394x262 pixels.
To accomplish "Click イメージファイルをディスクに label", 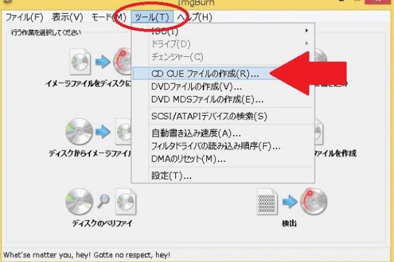I will [88, 83].
